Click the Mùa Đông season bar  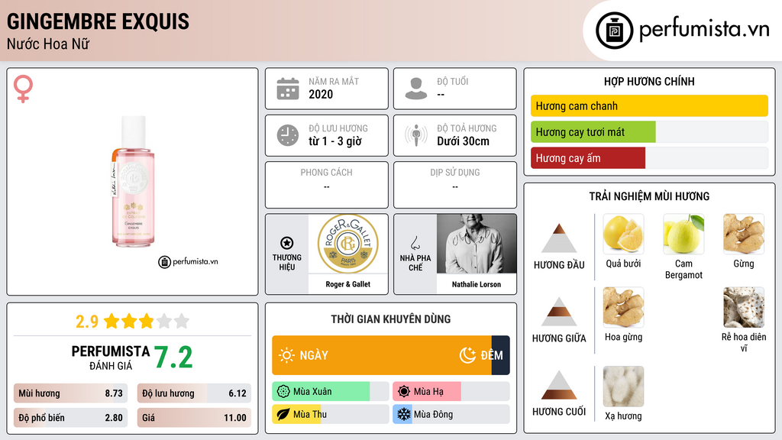click(451, 415)
